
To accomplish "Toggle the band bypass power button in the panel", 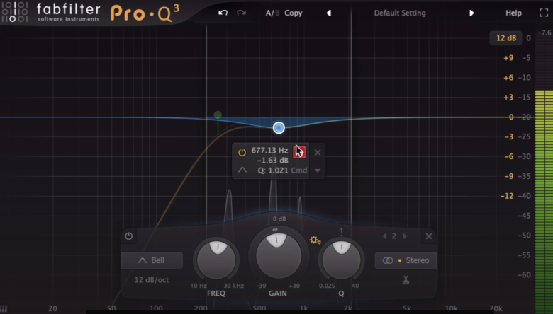I will point(129,236).
